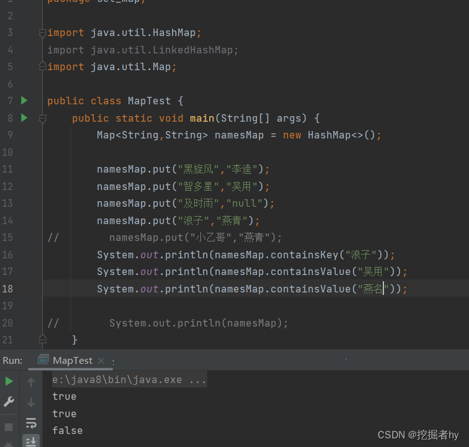469x447 pixels.
Task: Open run configuration wrench icon
Action: click(9, 402)
